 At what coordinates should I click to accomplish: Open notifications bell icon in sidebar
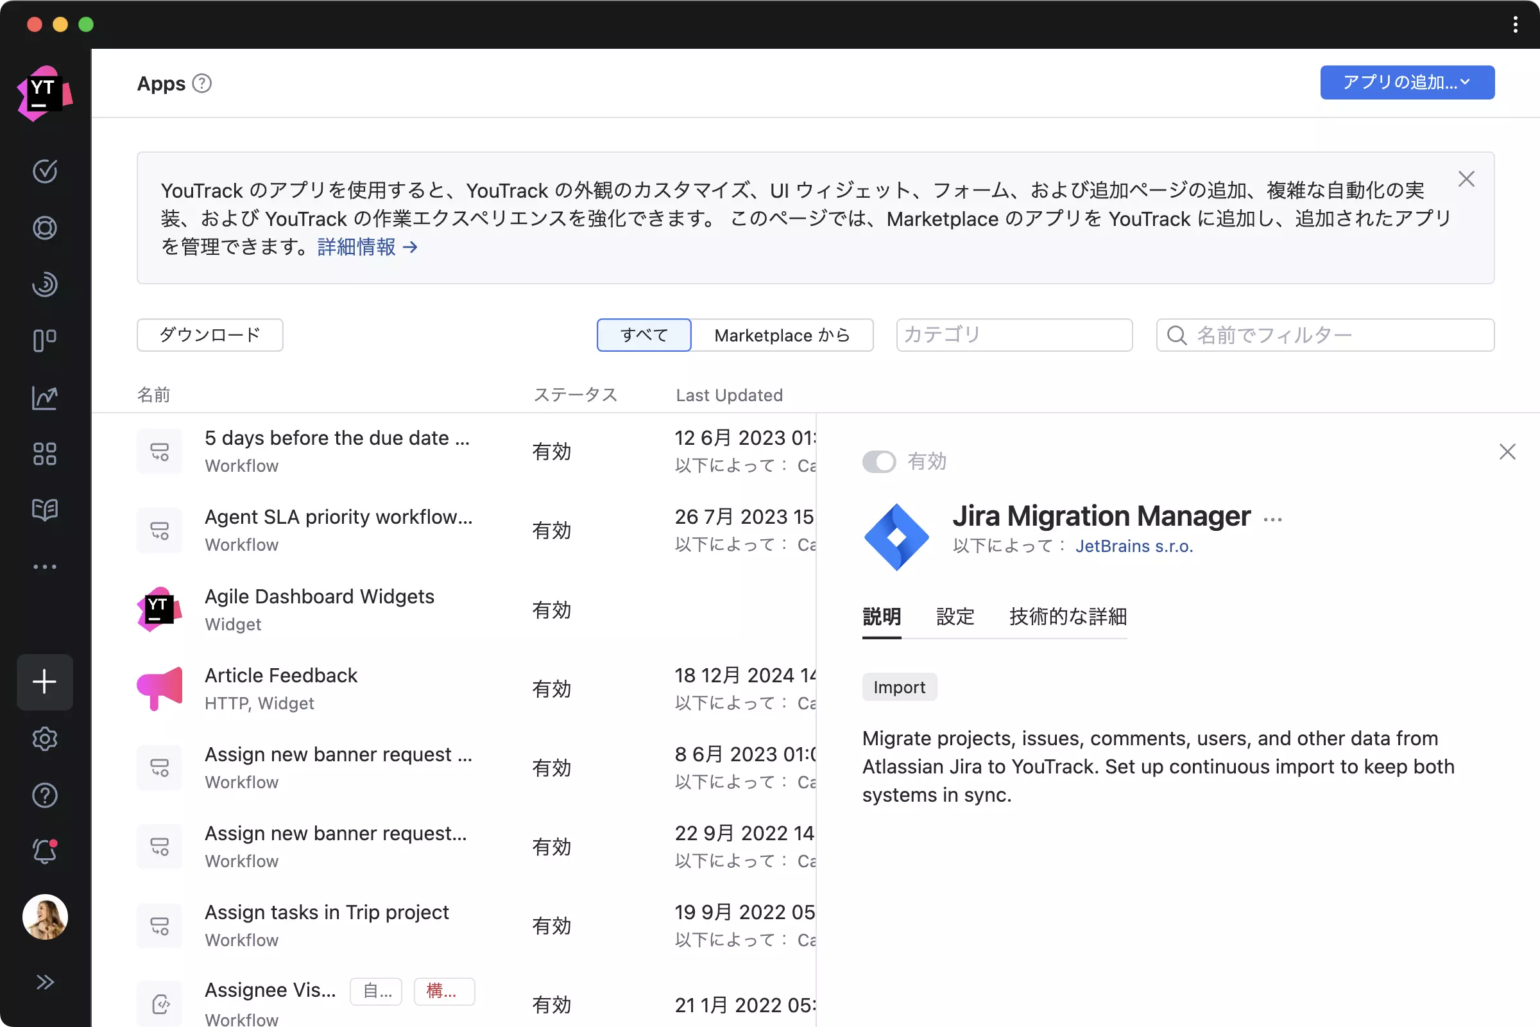click(x=44, y=852)
